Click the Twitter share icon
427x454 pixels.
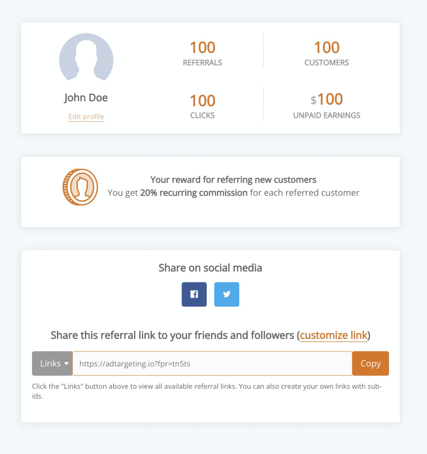point(227,294)
